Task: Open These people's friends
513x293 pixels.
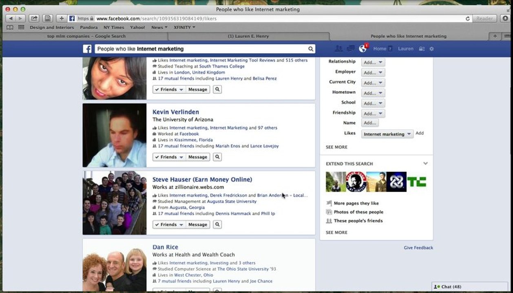Action: pos(358,221)
